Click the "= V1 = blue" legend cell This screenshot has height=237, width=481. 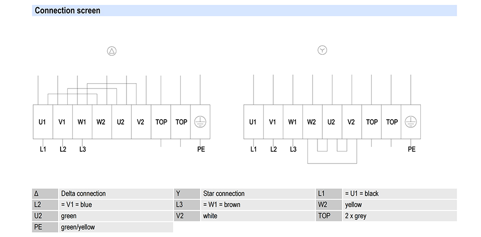coord(76,205)
